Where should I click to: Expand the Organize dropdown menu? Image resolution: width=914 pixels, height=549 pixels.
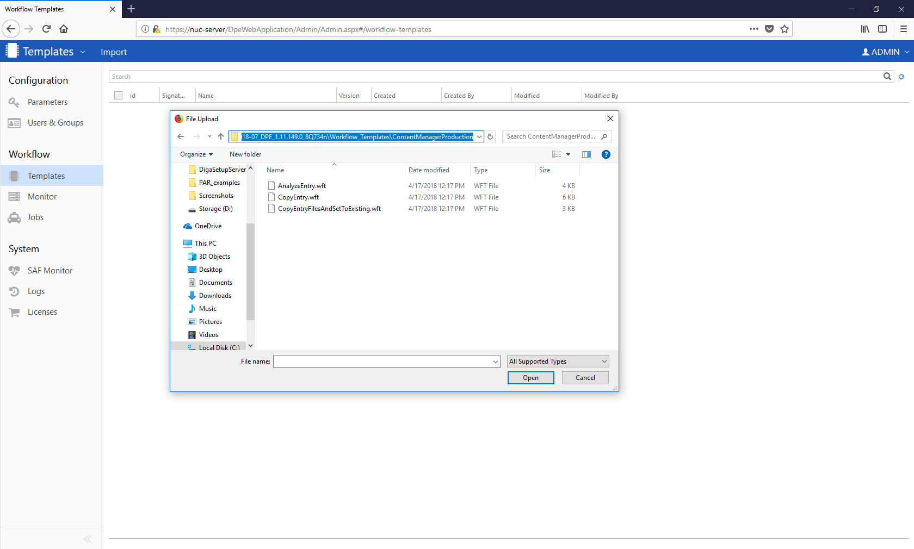coord(196,154)
